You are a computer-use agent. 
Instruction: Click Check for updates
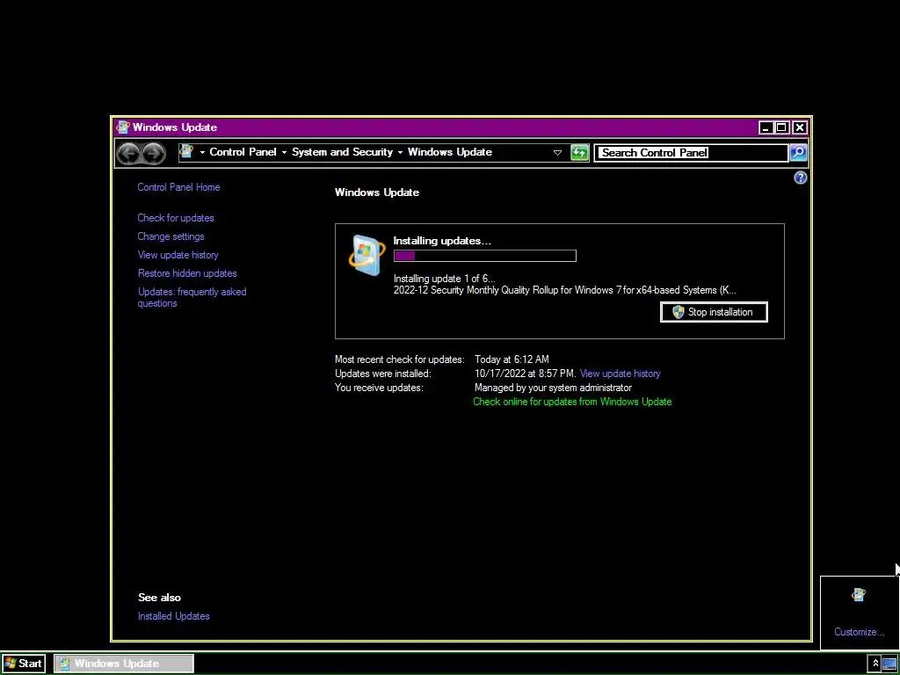tap(176, 218)
